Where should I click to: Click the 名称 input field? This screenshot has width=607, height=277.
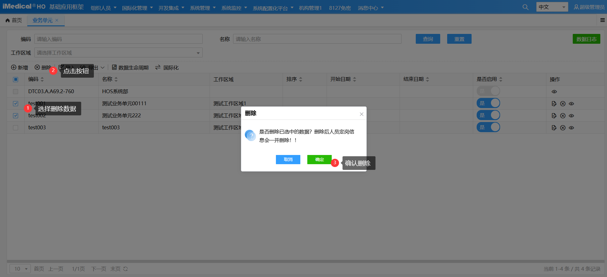coord(317,39)
